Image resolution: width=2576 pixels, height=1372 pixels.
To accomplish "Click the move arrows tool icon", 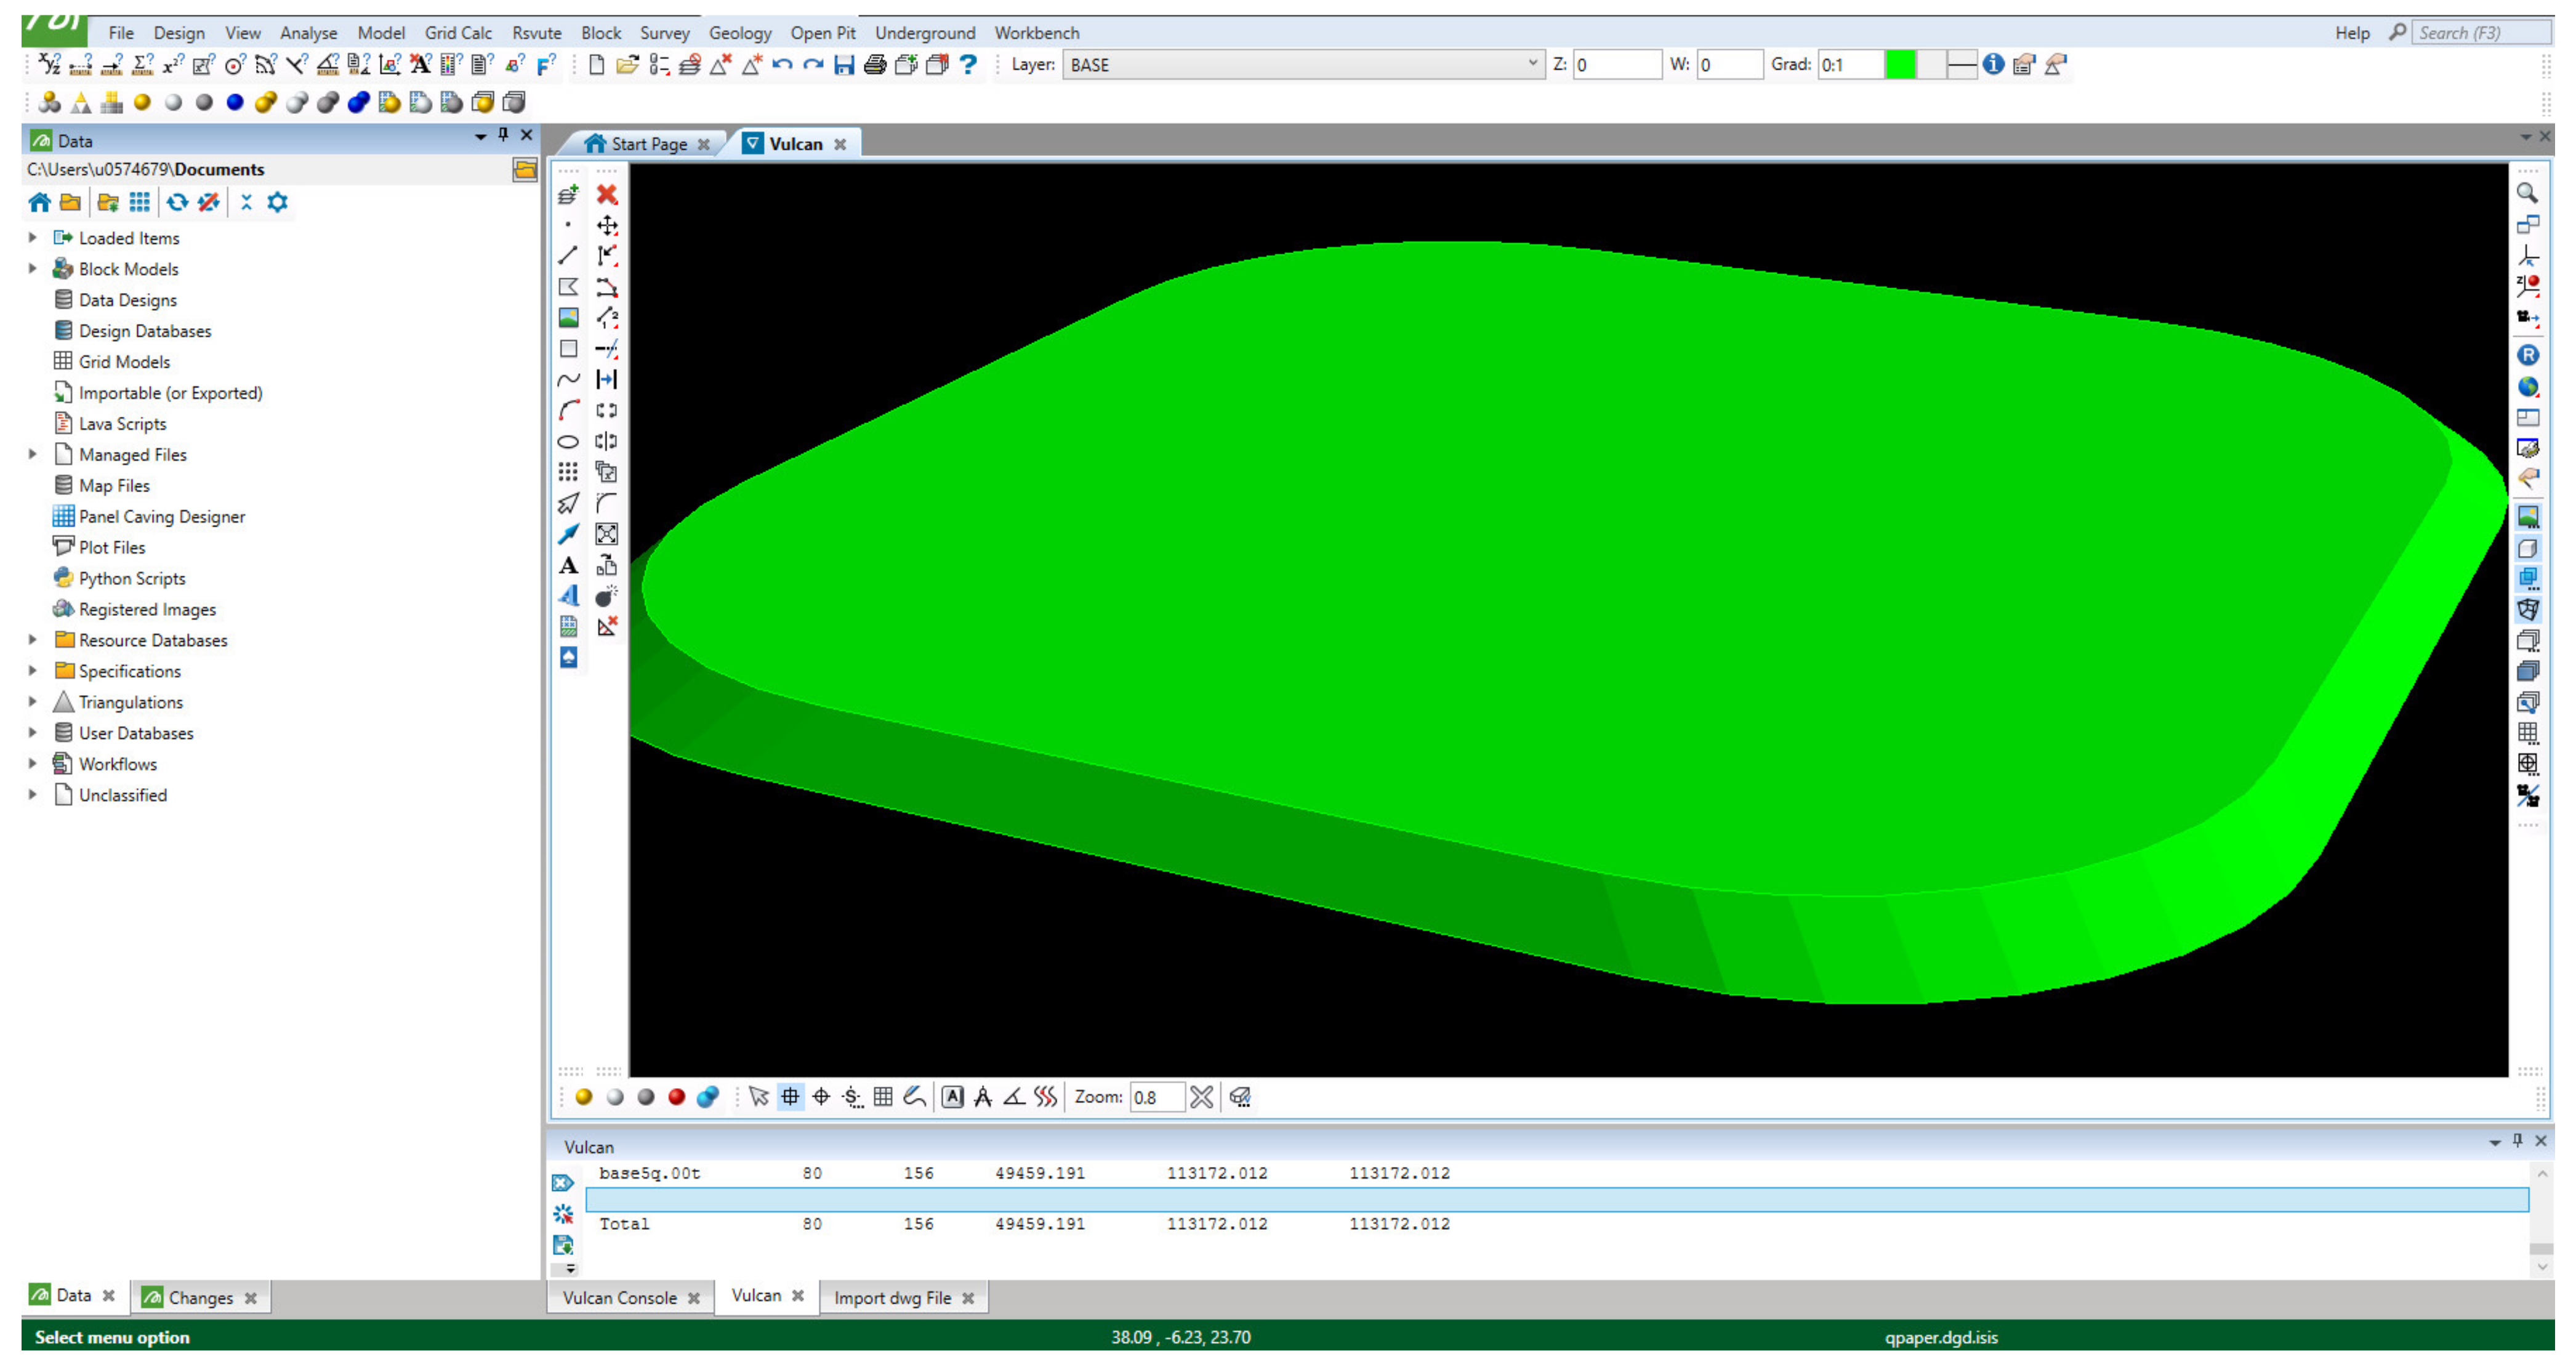I will point(607,225).
